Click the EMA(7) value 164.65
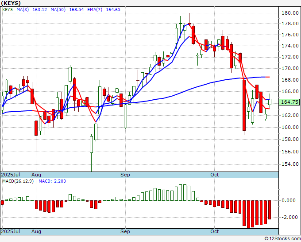Viewport: 301px width, 242px height. [113, 10]
